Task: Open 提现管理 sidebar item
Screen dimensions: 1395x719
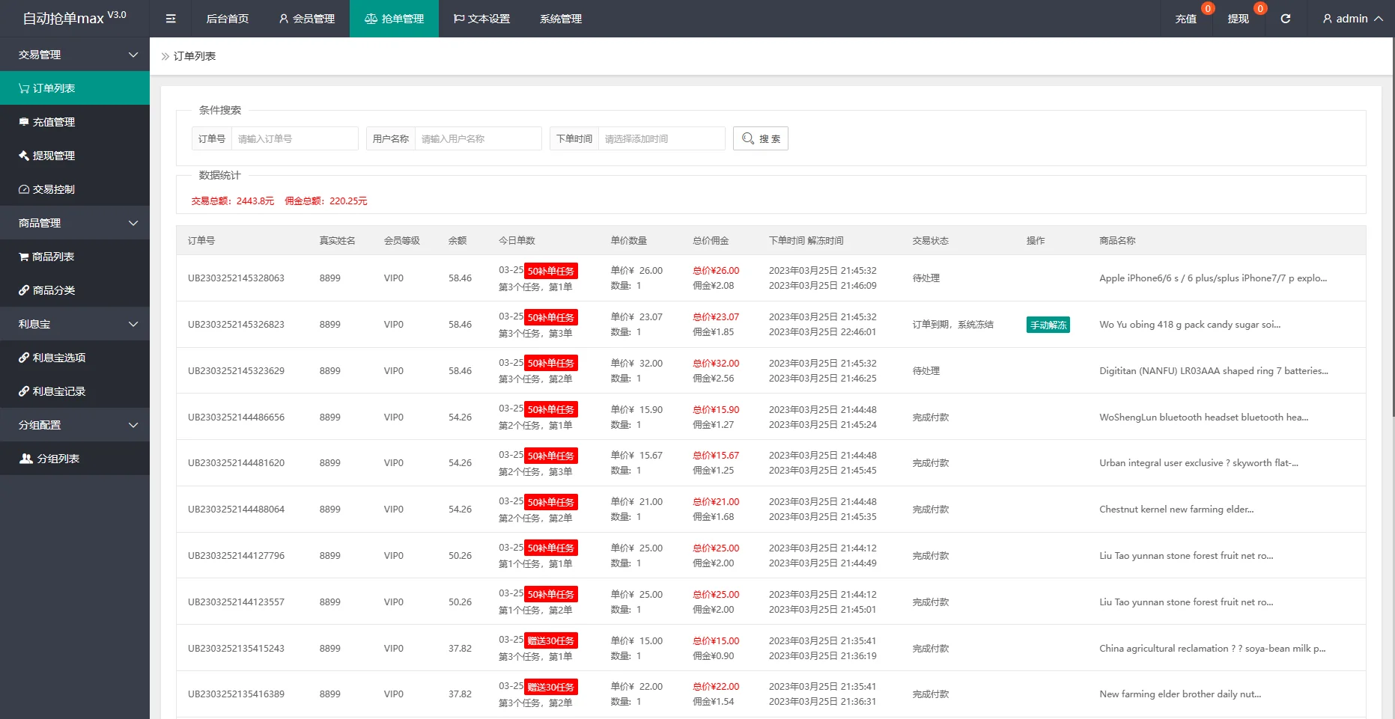Action: (54, 156)
